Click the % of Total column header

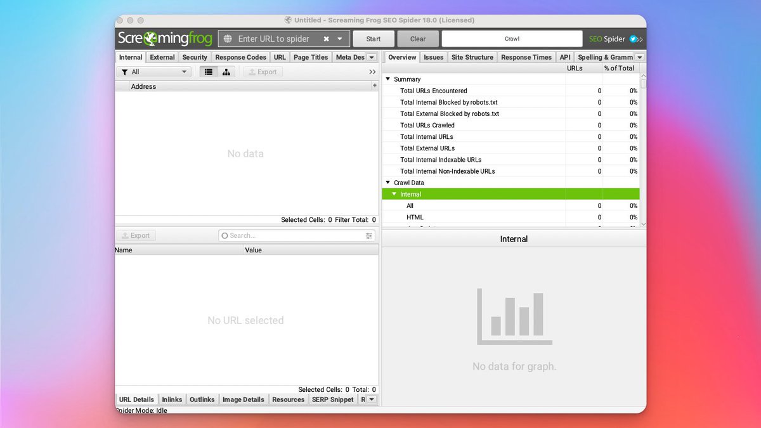pos(621,68)
